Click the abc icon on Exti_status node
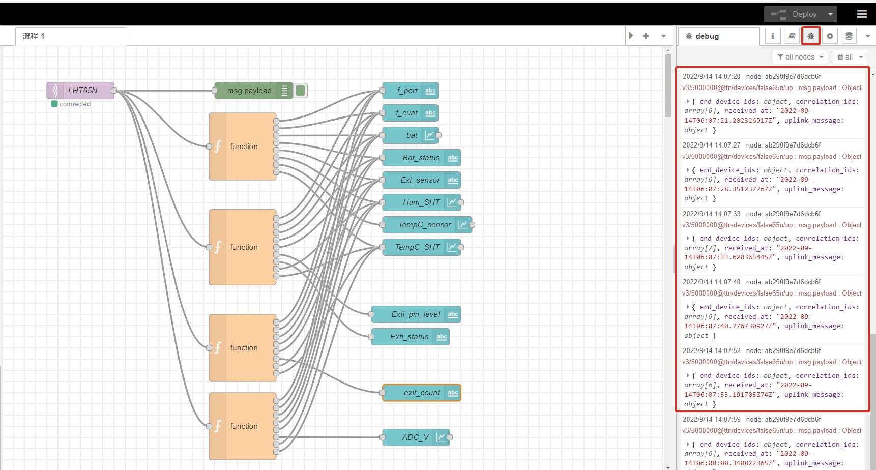This screenshot has width=876, height=470. click(442, 337)
